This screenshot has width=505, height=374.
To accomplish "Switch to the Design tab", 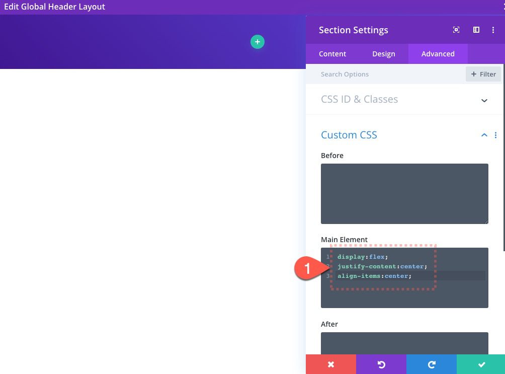I will pos(384,54).
